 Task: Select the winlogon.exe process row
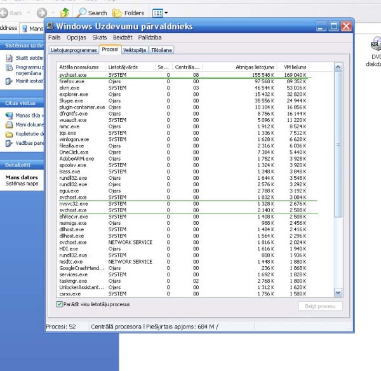point(183,139)
